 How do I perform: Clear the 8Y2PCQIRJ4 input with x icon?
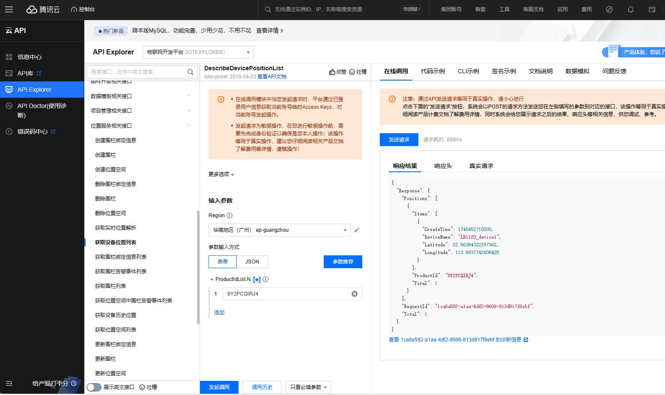pyautogui.click(x=355, y=294)
